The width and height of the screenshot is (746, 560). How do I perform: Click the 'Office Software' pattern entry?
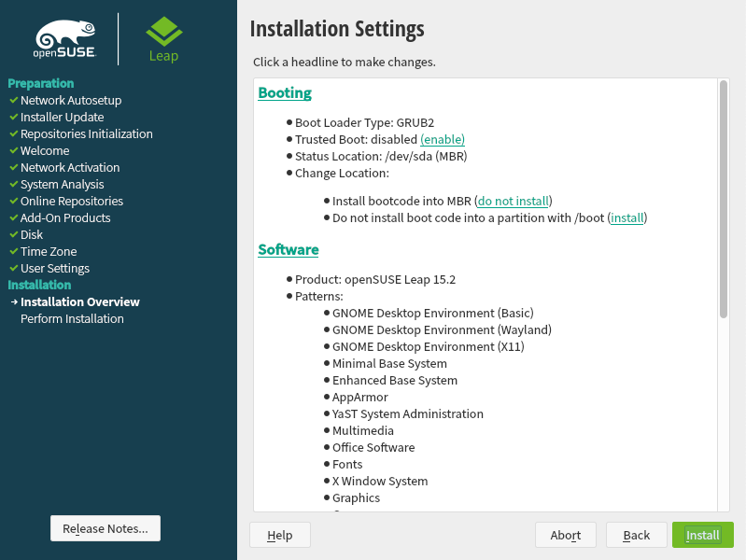(373, 447)
